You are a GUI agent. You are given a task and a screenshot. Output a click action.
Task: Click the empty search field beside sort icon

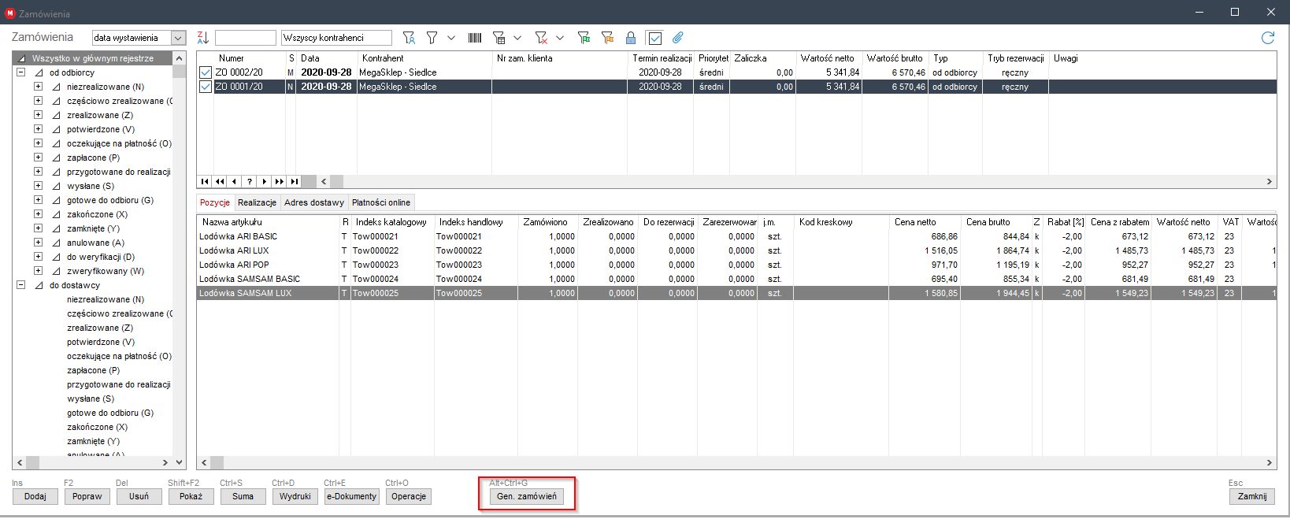click(x=246, y=38)
